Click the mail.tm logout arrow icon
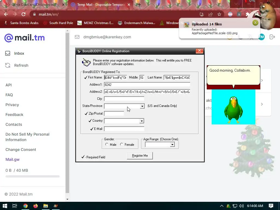 (x=272, y=37)
